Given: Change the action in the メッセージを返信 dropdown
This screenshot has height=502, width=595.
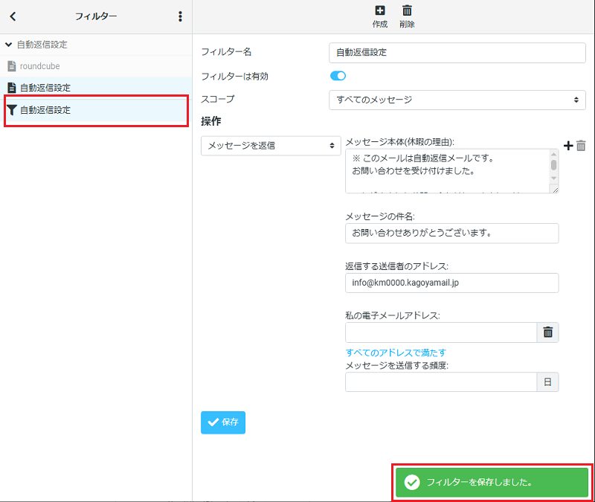Looking at the screenshot, I should [271, 146].
